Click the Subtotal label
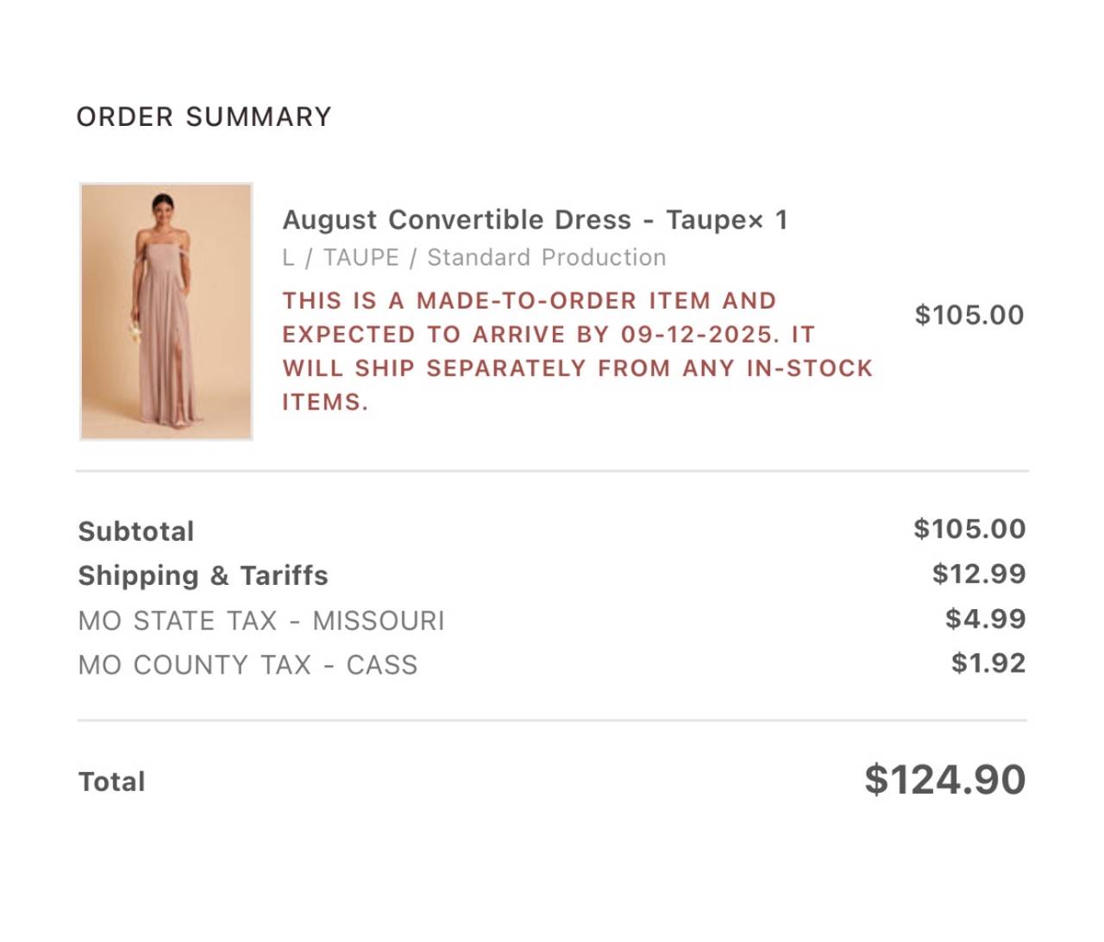The image size is (1104, 942). click(x=136, y=531)
